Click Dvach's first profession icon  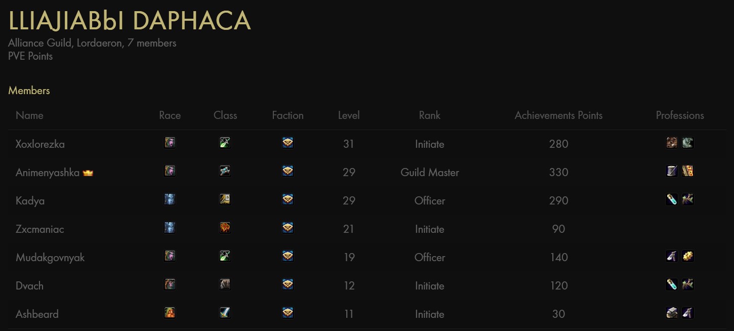[672, 284]
